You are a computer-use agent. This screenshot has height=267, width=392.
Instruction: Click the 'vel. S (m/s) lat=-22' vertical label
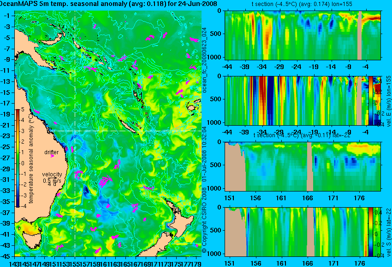[x=389, y=232]
